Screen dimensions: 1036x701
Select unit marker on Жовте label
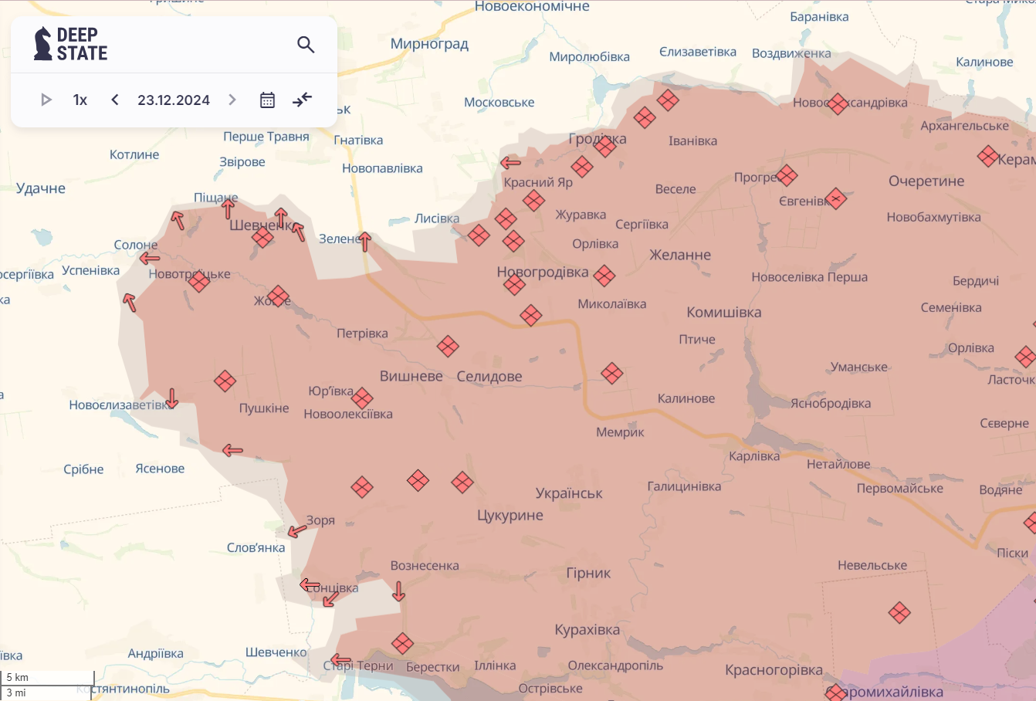point(278,296)
